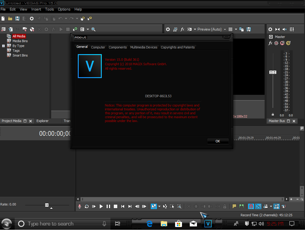Click the Video Output FX icon in preview

(x=182, y=29)
